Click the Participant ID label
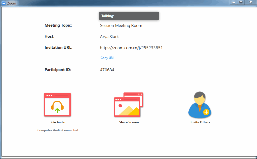Image resolution: width=257 pixels, height=159 pixels. pyautogui.click(x=58, y=69)
